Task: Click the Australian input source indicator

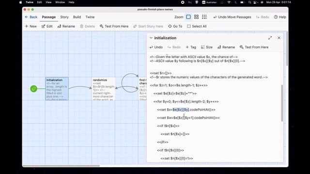Action: (209, 2)
